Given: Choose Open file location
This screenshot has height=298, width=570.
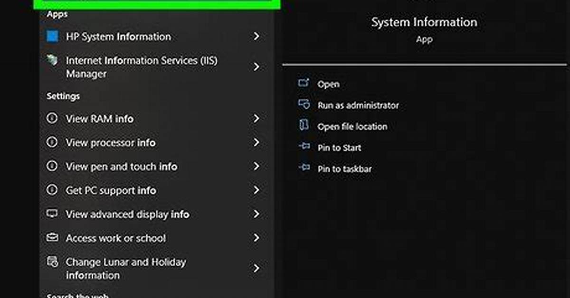Looking at the screenshot, I should coord(352,127).
